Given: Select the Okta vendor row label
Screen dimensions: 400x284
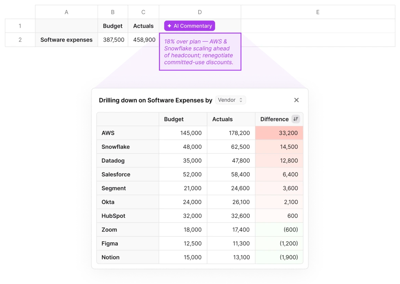Looking at the screenshot, I should (128, 202).
